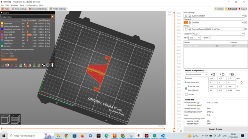Open Visual Studio Code from taskbar

[x=163, y=136]
